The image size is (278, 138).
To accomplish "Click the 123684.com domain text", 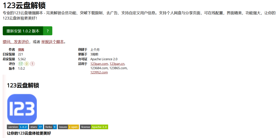I will [x=99, y=68].
